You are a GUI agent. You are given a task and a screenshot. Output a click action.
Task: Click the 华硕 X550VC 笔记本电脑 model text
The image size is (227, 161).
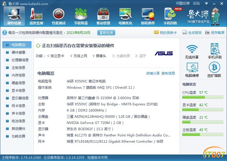86,81
